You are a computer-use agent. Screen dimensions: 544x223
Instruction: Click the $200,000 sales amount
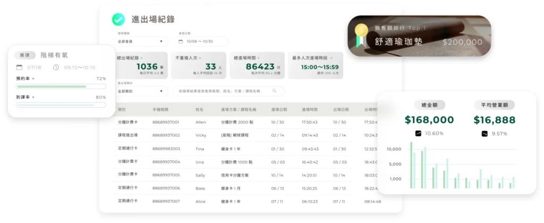463,42
